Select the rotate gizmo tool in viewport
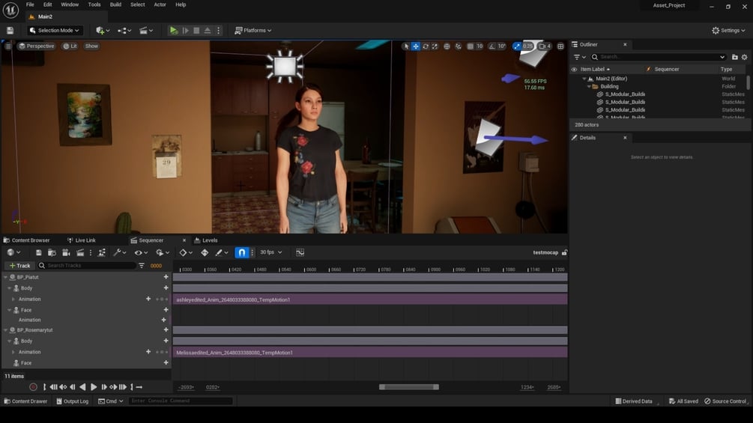The height and width of the screenshot is (423, 753). (426, 46)
